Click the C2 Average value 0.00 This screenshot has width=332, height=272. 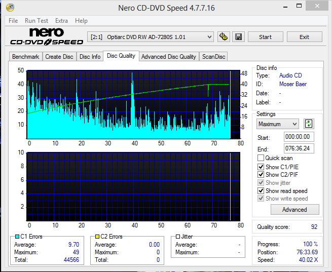(x=154, y=245)
